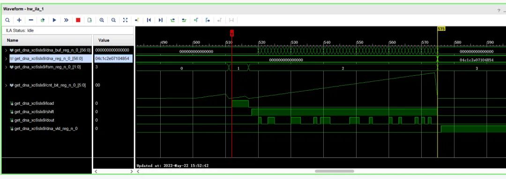Go to the first sample icon
This screenshot has height=179, width=506.
pyautogui.click(x=149, y=20)
